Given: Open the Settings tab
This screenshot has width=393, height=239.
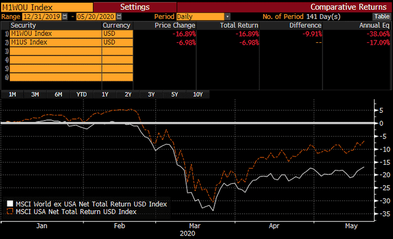Looking at the screenshot, I should coord(135,7).
